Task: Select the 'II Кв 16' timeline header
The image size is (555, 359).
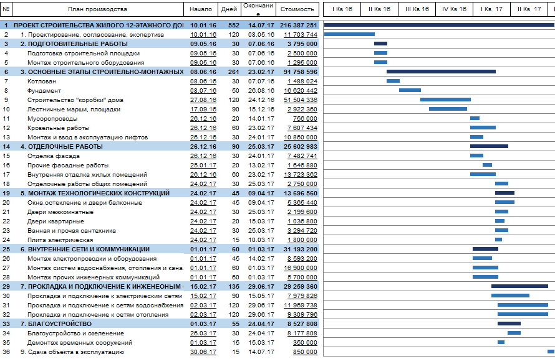Action: 379,9
